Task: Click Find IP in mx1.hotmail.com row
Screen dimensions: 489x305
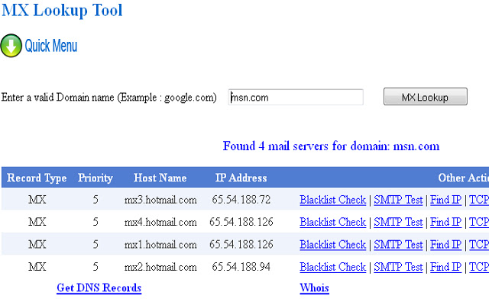Action: (445, 245)
